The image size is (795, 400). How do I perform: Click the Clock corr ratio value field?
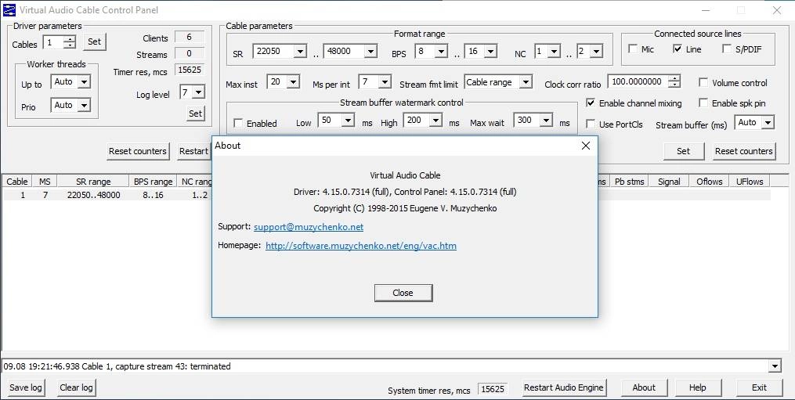point(638,81)
